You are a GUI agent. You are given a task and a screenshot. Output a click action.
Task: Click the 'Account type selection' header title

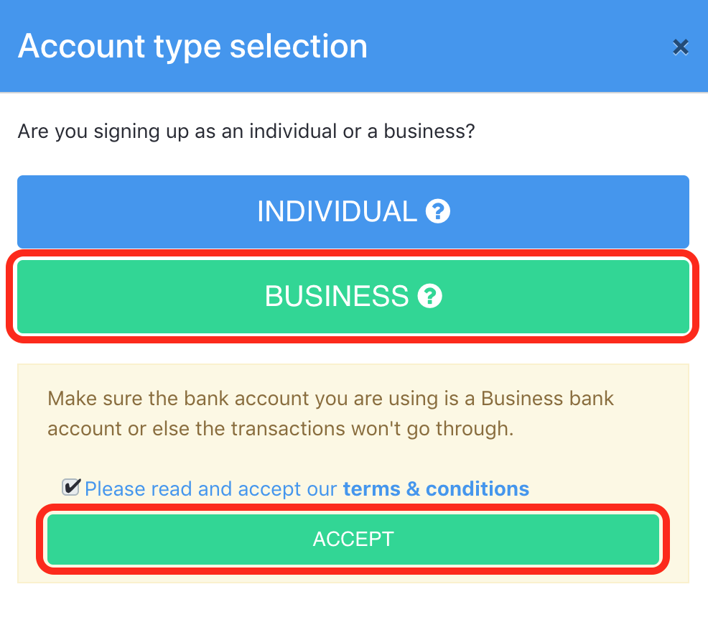(193, 46)
